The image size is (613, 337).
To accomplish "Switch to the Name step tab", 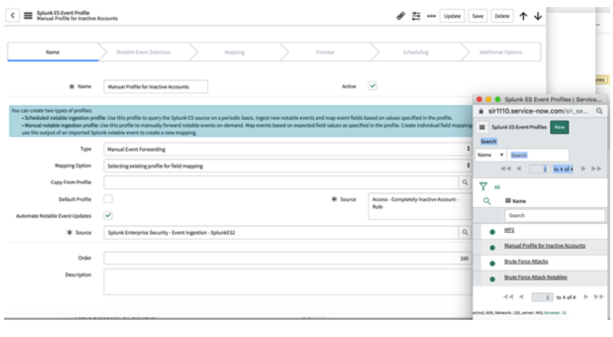I will pyautogui.click(x=53, y=52).
